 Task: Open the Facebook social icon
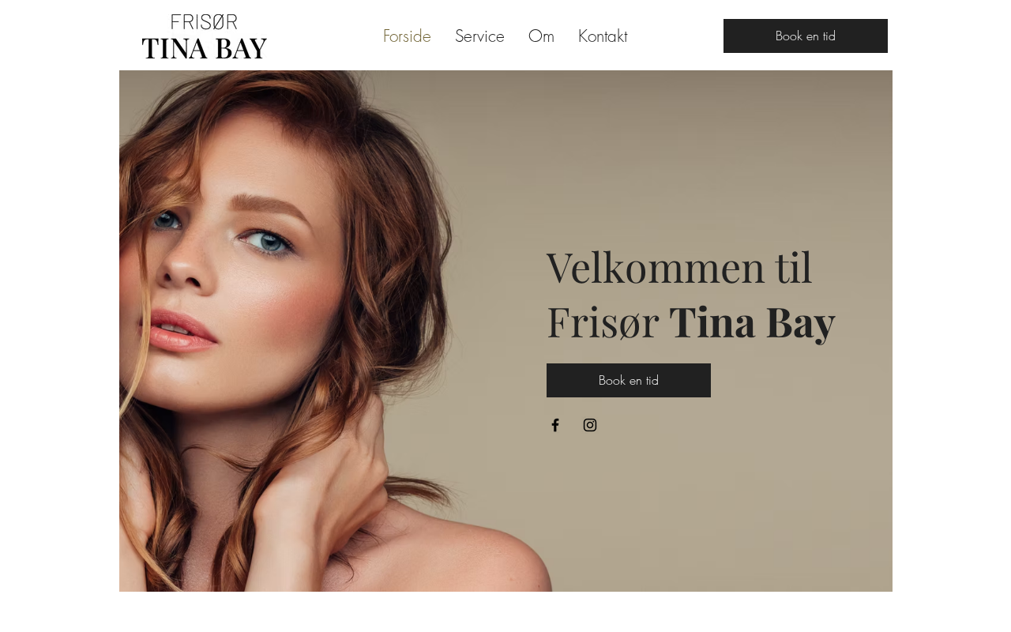point(555,425)
